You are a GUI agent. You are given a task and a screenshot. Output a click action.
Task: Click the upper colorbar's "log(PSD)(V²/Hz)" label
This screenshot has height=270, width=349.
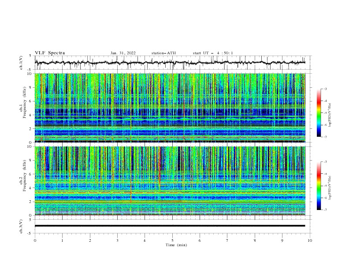pyautogui.click(x=330, y=115)
